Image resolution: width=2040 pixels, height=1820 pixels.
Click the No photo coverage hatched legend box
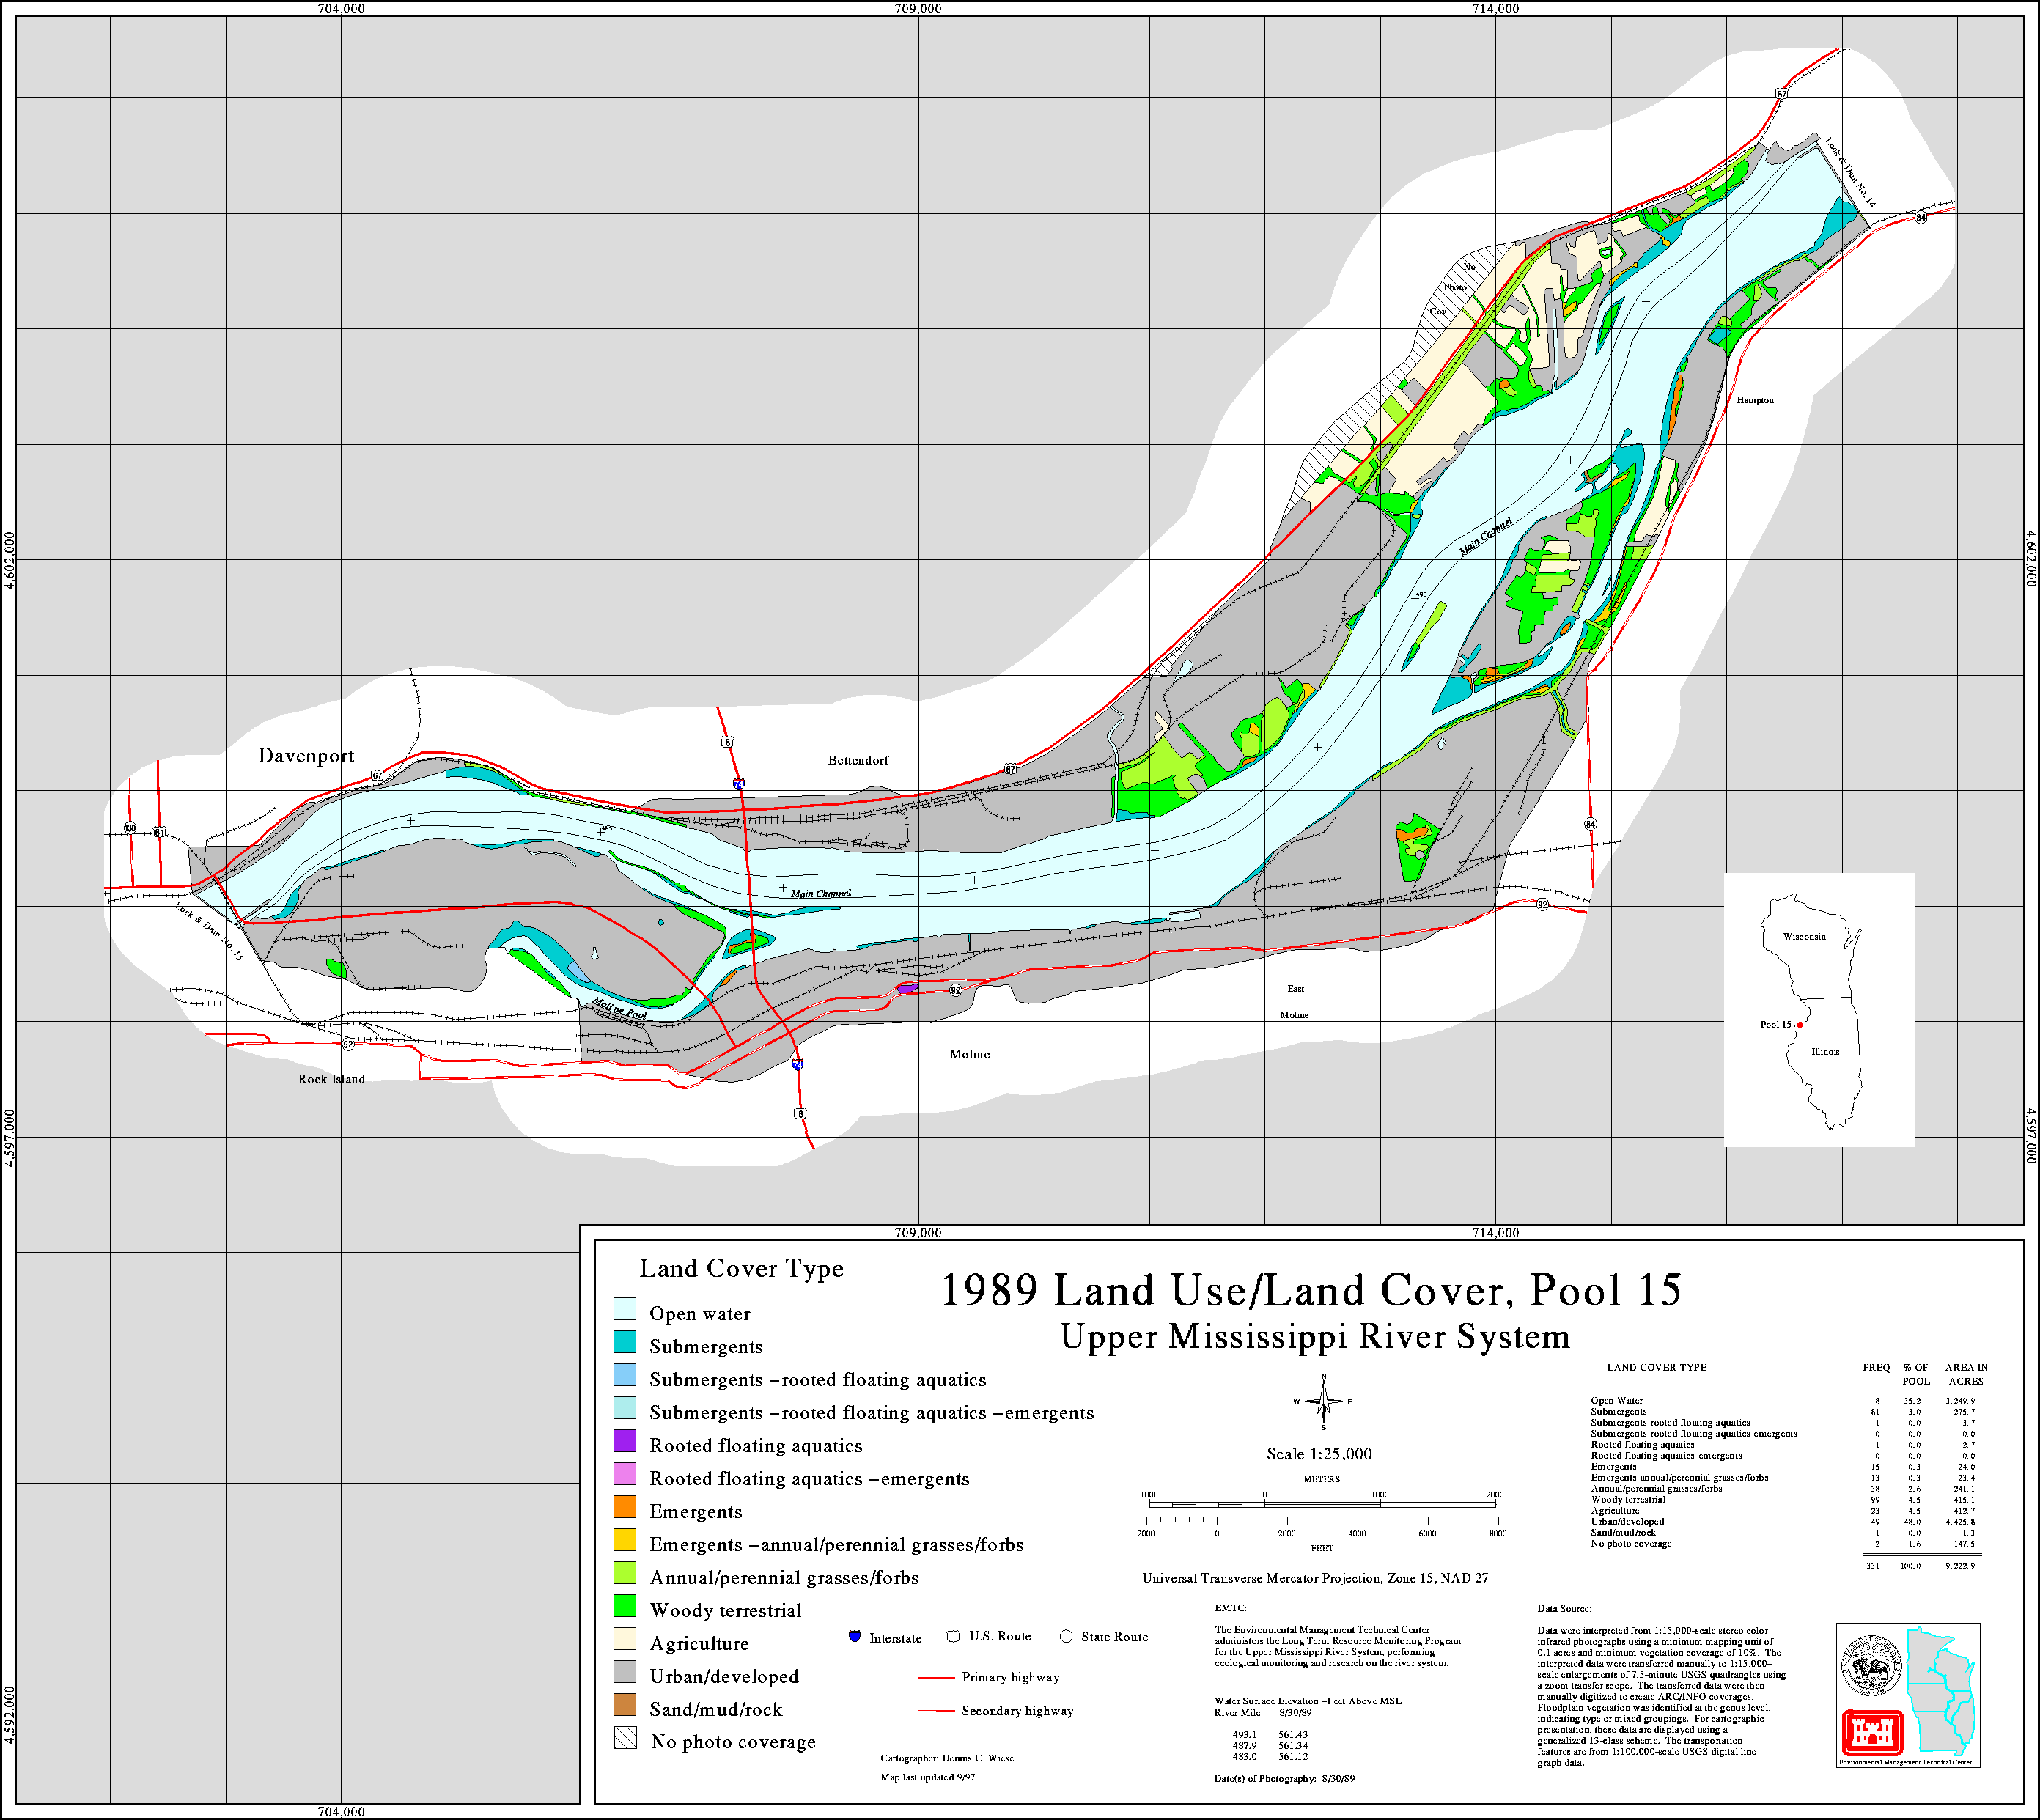[625, 1738]
